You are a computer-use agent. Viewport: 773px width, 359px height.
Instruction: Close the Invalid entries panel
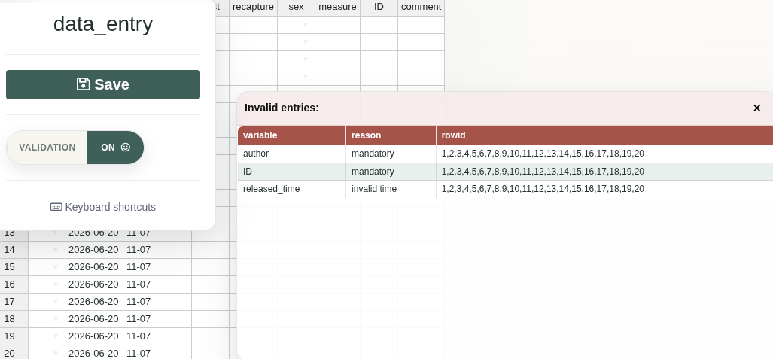756,108
